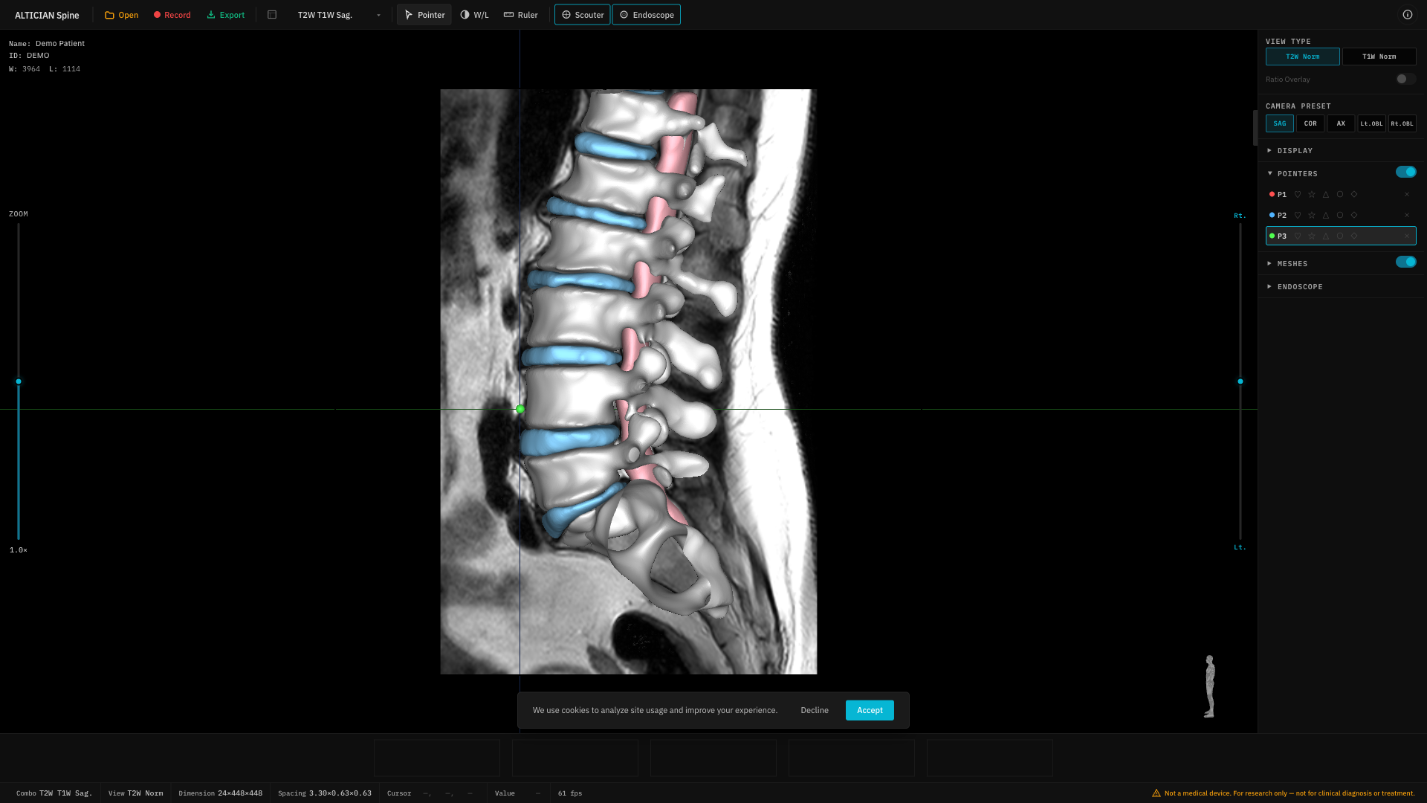The width and height of the screenshot is (1427, 803).
Task: Set star shape for pointer P2
Action: (1312, 215)
